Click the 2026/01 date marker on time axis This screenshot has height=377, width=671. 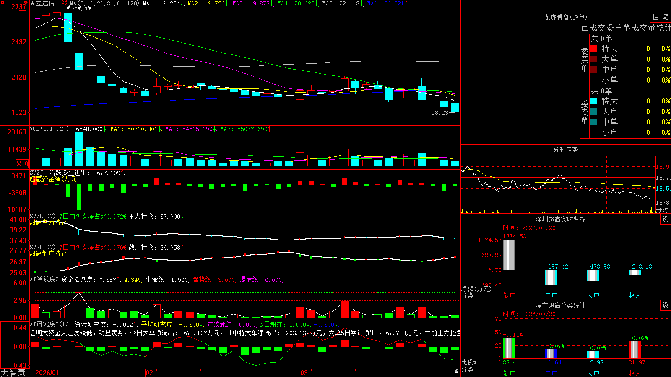[x=47, y=373]
